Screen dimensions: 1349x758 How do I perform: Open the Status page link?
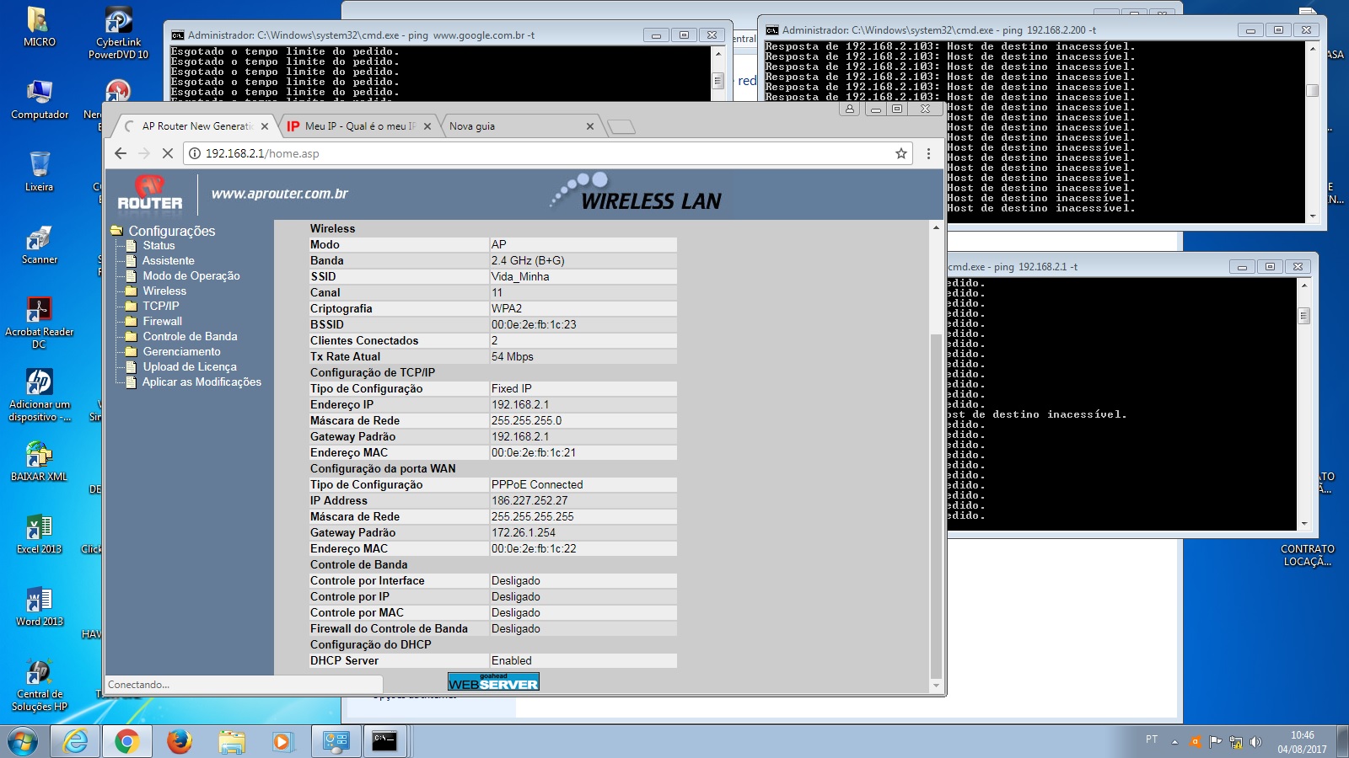[159, 246]
